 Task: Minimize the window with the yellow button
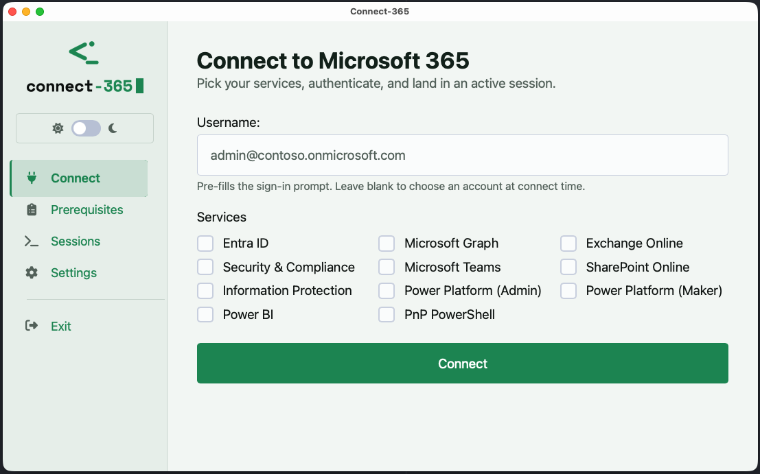pos(26,12)
